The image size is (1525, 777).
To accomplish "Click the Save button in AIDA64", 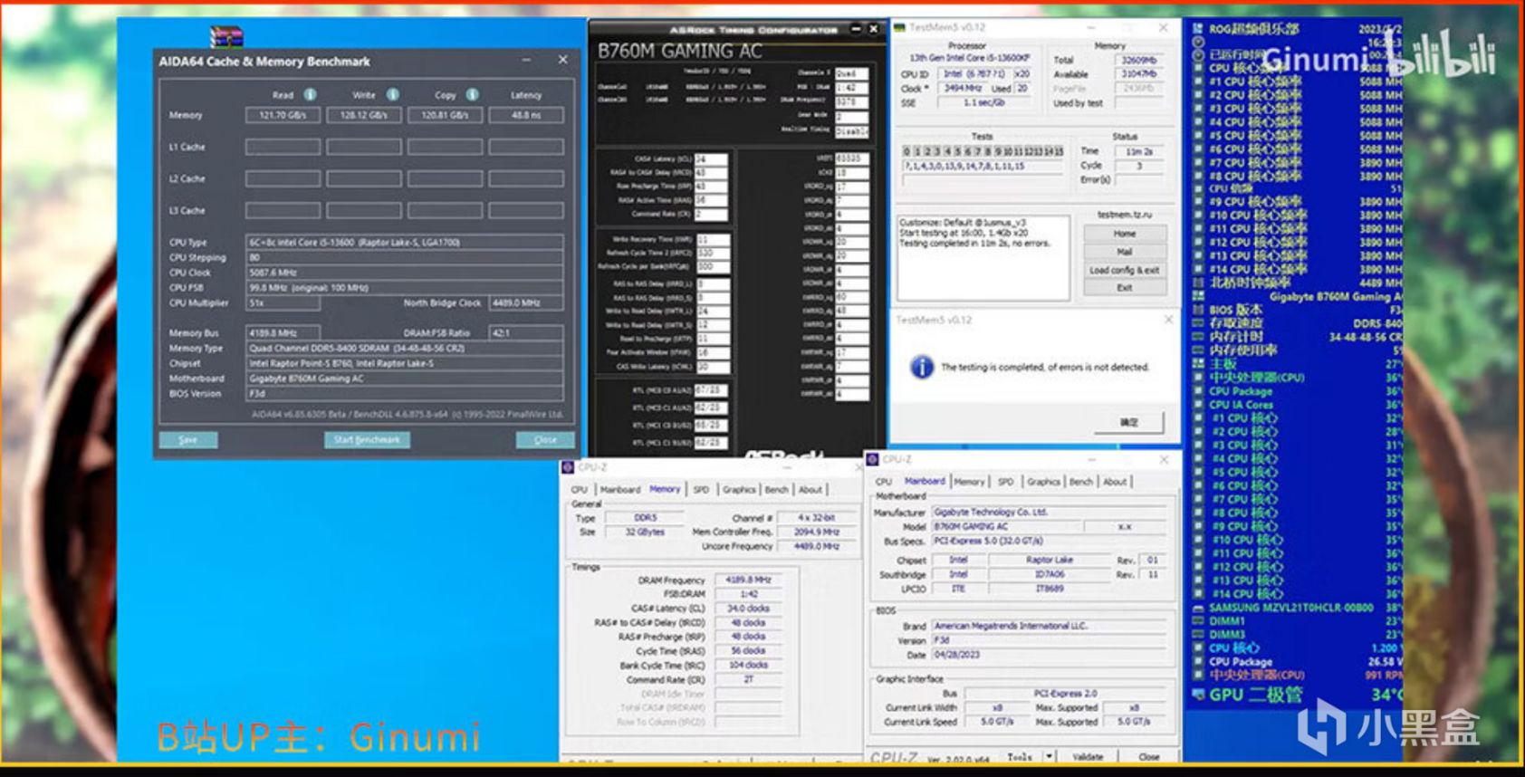I will click(x=187, y=439).
